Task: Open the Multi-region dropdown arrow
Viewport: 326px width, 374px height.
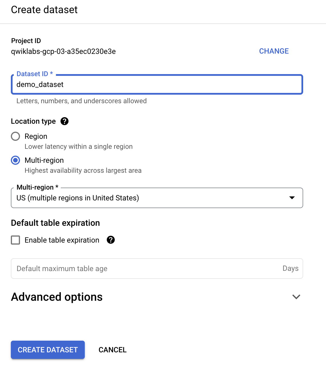Action: click(292, 198)
